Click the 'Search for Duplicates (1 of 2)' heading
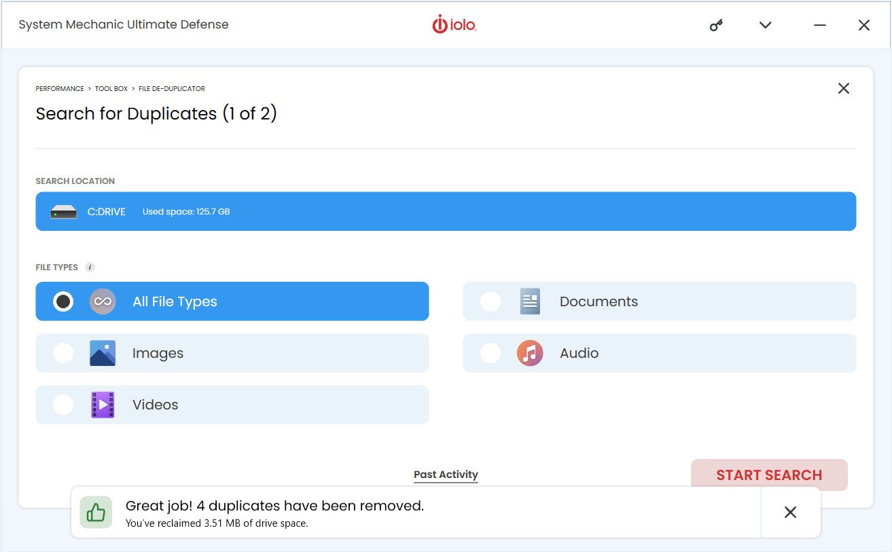The image size is (892, 552). click(156, 113)
